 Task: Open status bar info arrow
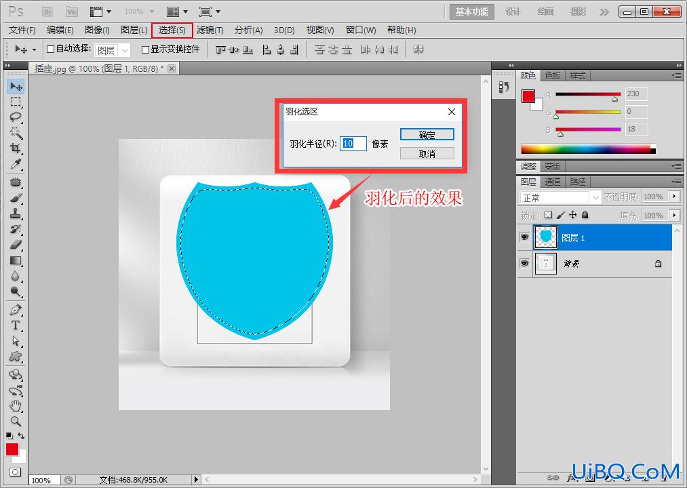[196, 480]
